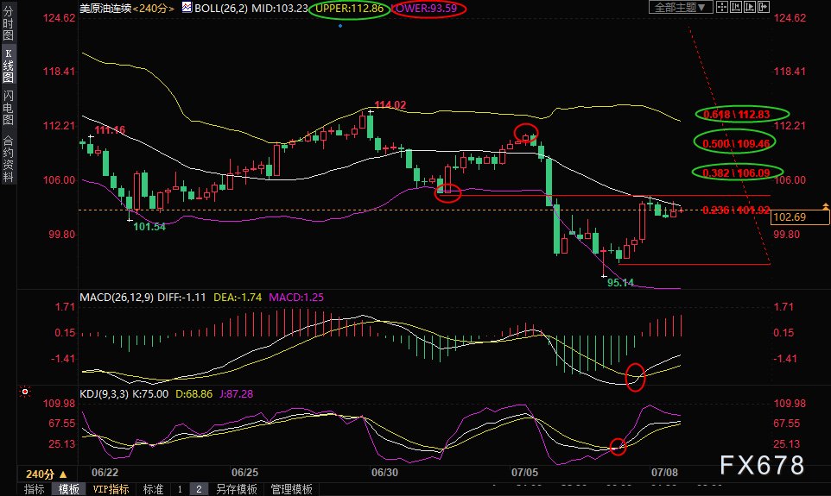The width and height of the screenshot is (831, 496).
Task: Expand the 240分 timeframe selector
Action: tap(47, 474)
